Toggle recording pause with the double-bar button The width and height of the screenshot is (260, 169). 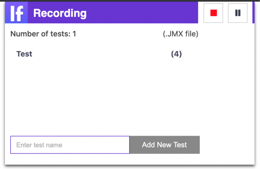click(x=237, y=13)
